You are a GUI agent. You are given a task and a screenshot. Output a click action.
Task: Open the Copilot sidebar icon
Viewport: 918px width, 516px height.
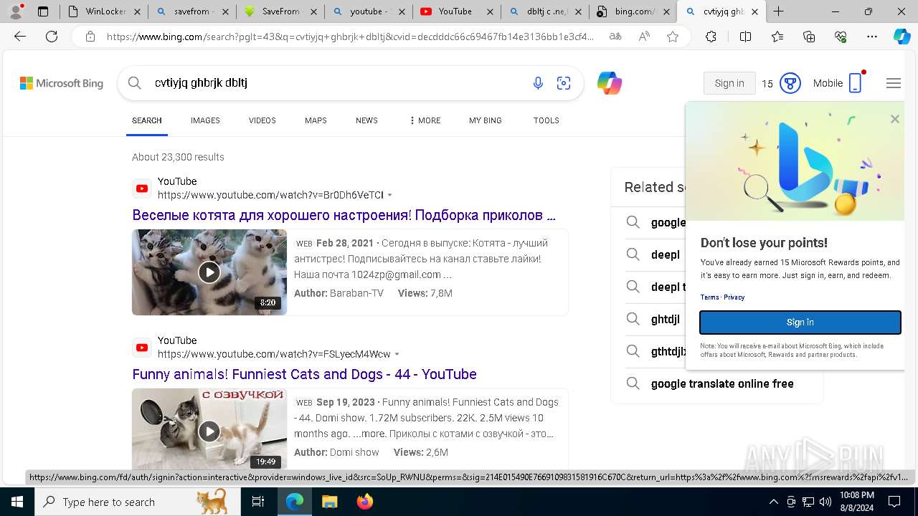click(x=902, y=37)
